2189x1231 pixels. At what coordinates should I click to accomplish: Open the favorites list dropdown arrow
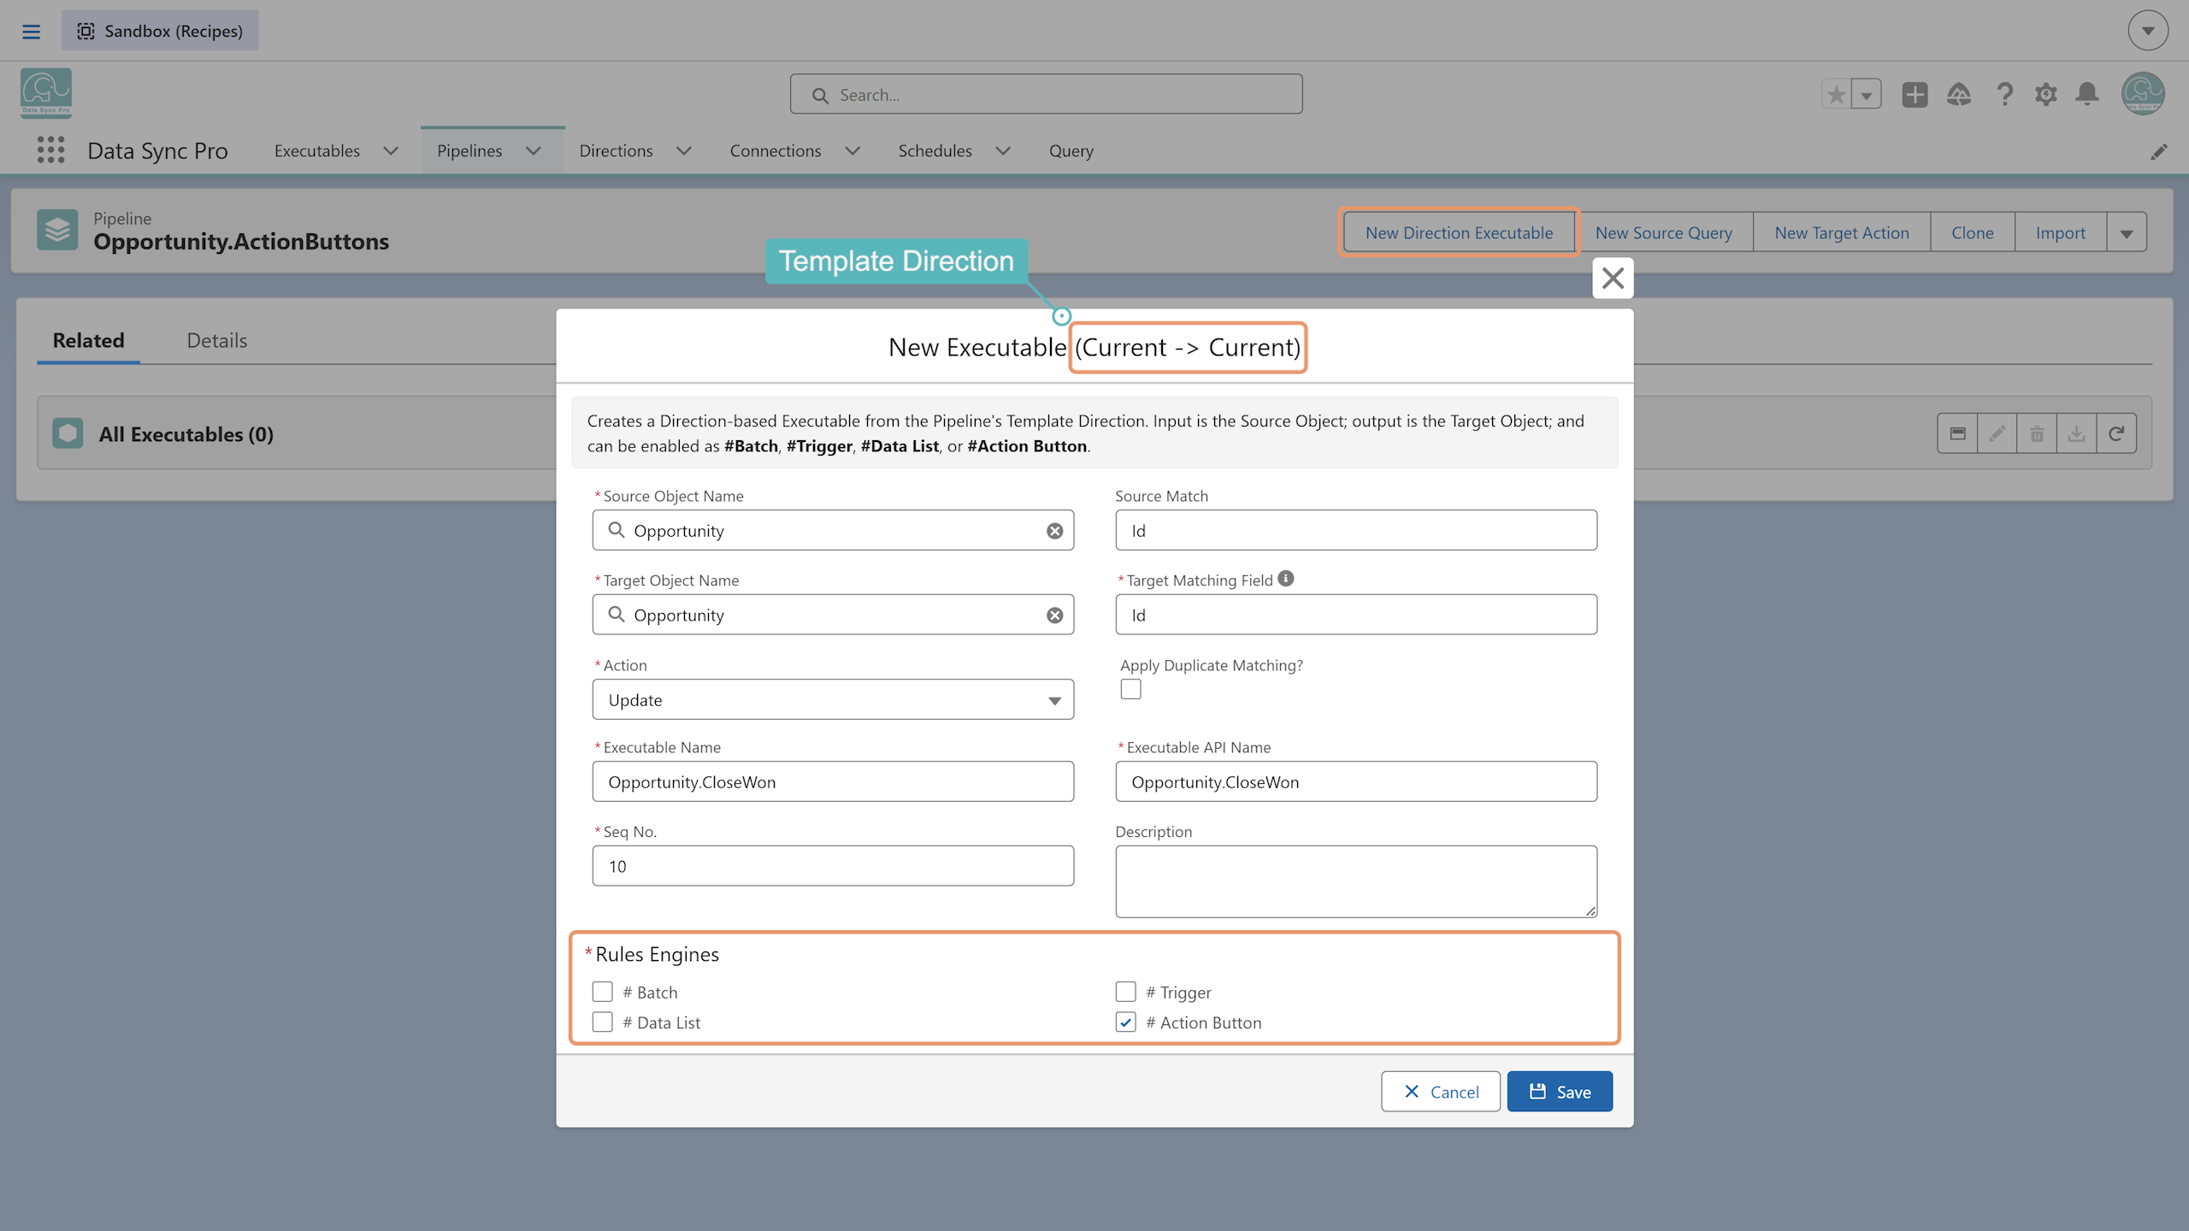[1867, 95]
